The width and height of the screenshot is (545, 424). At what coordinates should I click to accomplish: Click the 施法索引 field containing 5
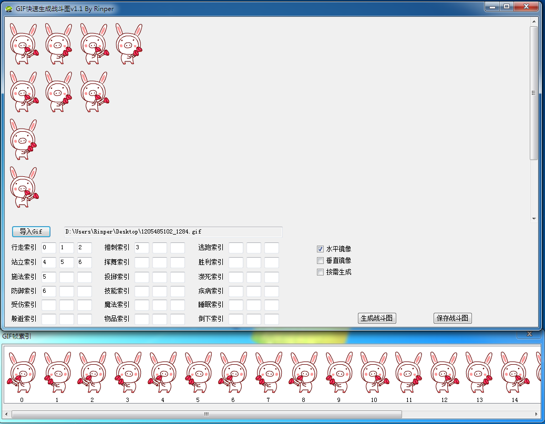[x=49, y=277]
